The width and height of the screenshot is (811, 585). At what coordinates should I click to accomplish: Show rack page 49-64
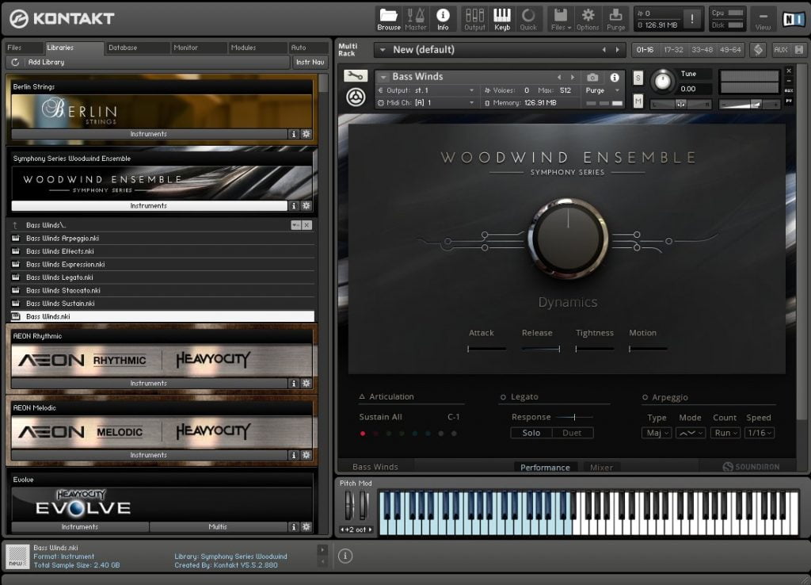730,50
